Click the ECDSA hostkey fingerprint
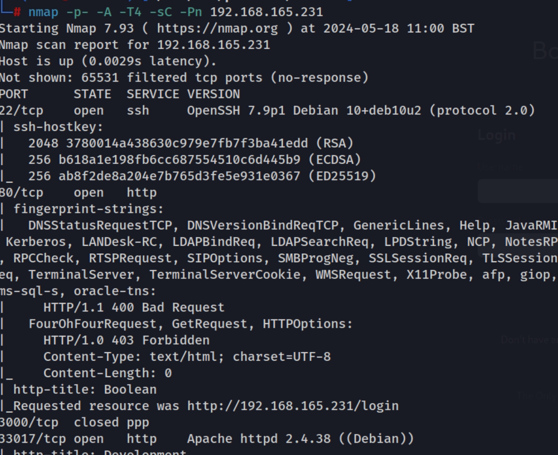 coord(179,160)
